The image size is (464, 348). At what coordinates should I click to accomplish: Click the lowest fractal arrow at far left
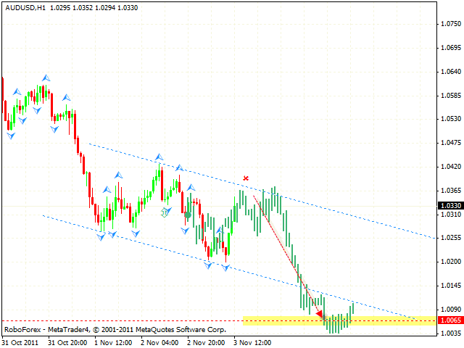[x=10, y=135]
